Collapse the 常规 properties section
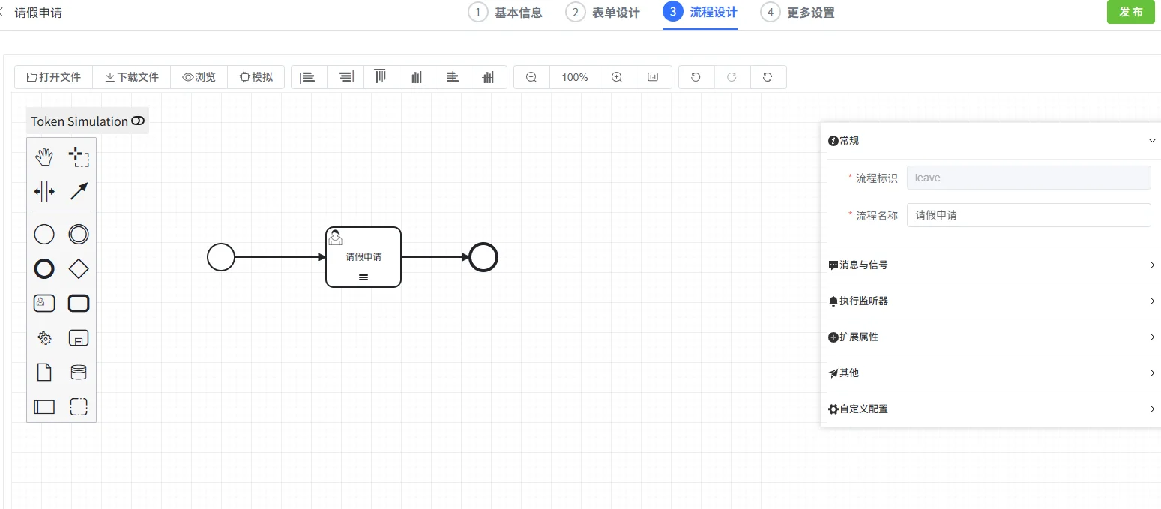1161x509 pixels. point(1152,140)
